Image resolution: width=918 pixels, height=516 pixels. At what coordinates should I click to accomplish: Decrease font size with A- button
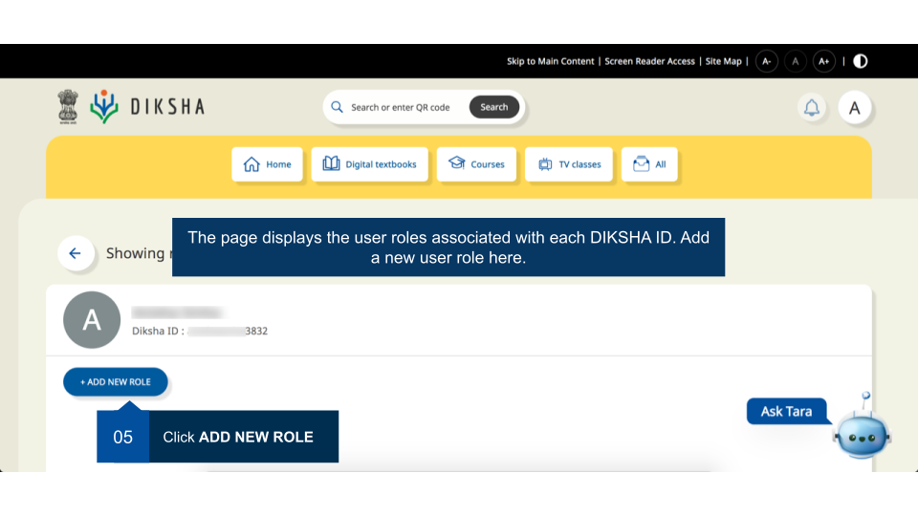coord(766,61)
